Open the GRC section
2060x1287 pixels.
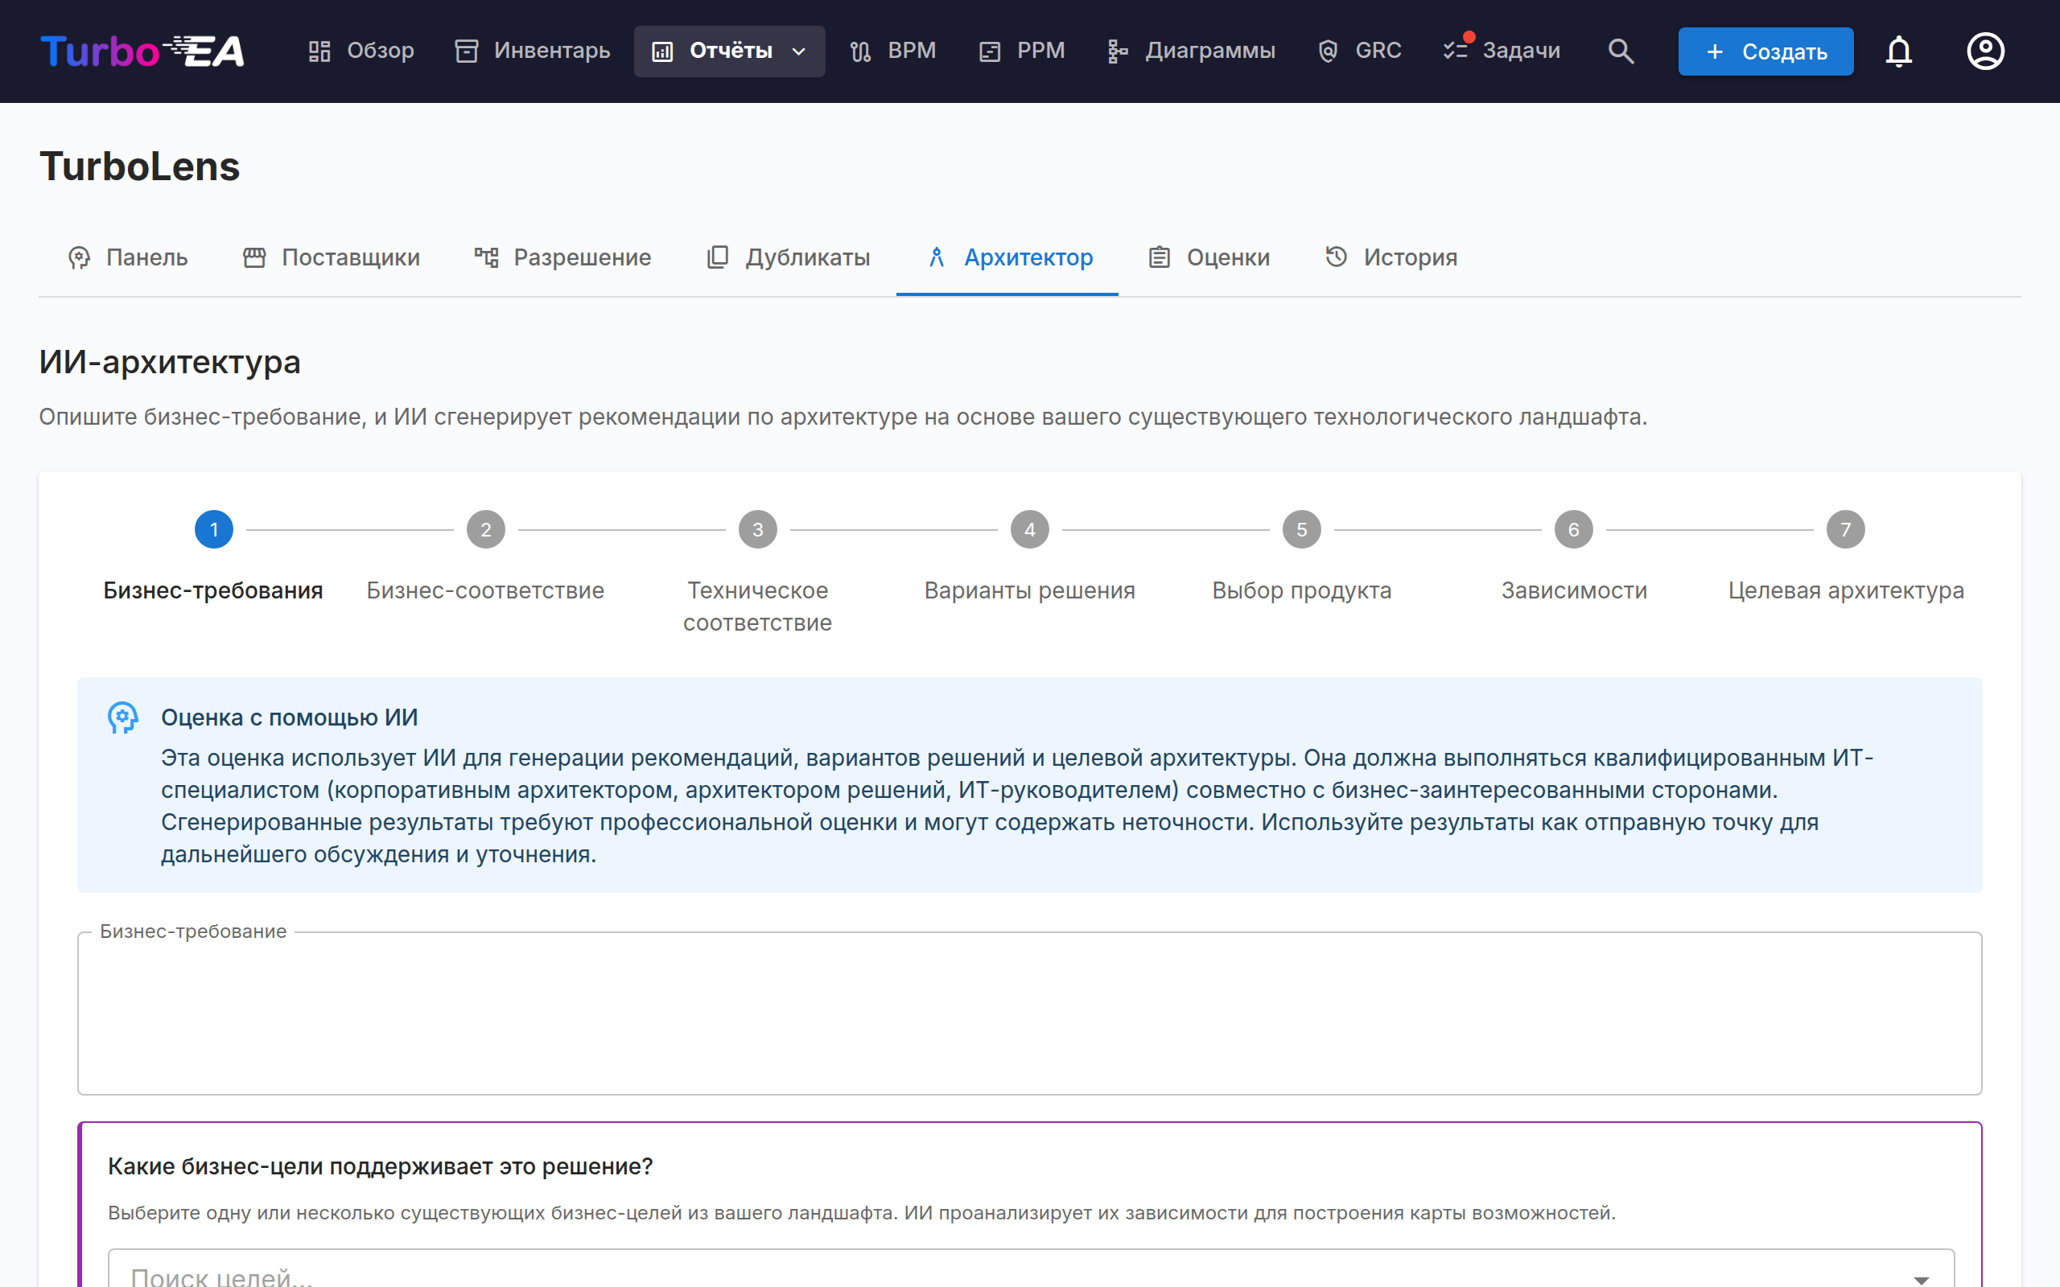point(1358,51)
